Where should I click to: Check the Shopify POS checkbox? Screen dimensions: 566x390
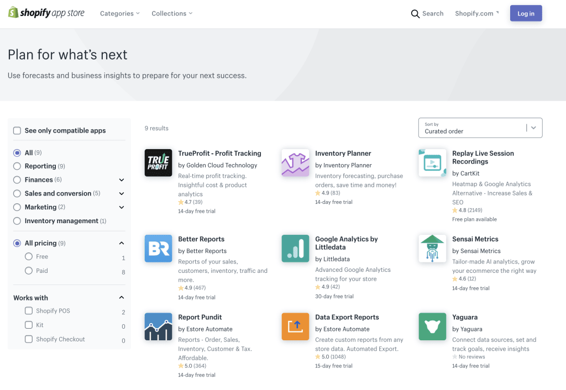(29, 310)
